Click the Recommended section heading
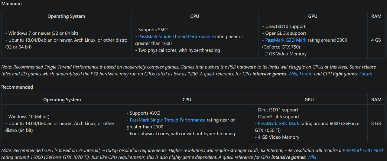 click(17, 87)
